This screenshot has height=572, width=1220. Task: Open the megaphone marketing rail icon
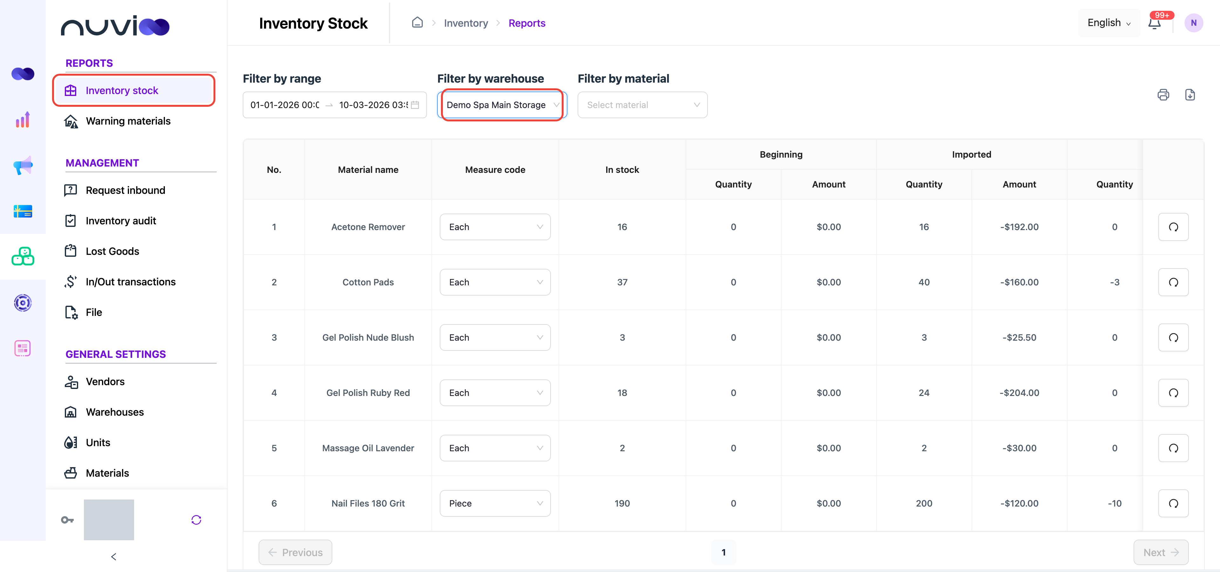(23, 165)
